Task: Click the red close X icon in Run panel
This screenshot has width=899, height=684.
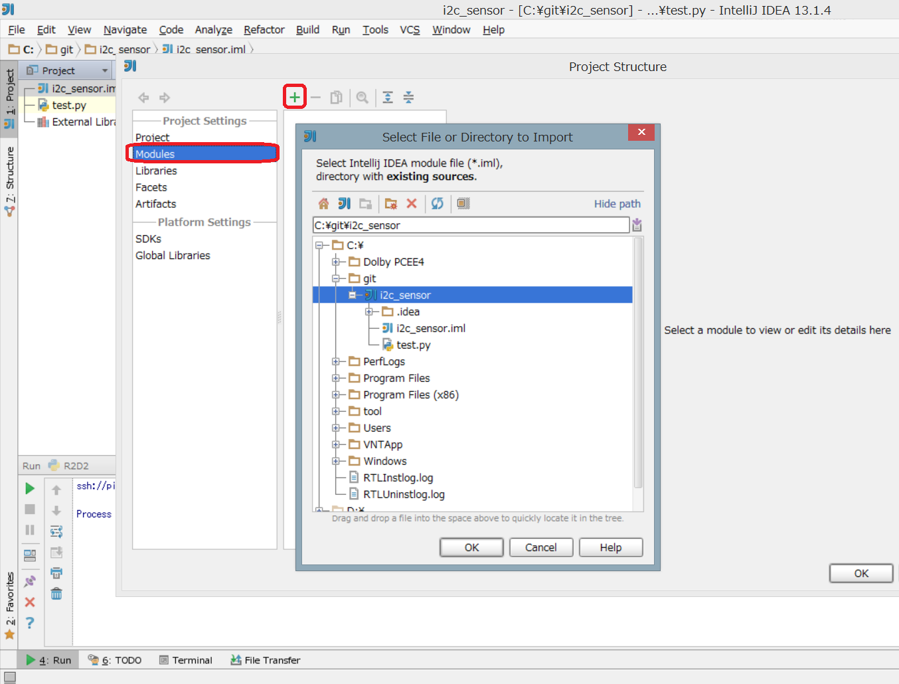Action: point(30,602)
